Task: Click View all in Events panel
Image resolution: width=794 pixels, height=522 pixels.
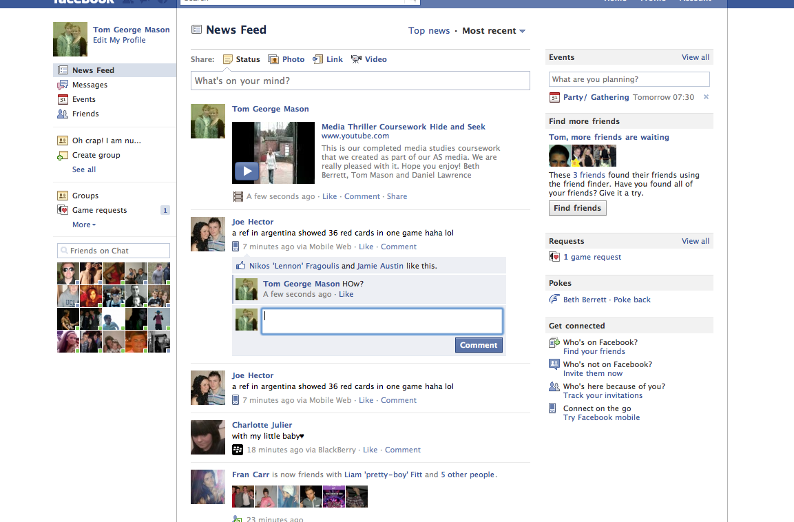Action: point(696,57)
